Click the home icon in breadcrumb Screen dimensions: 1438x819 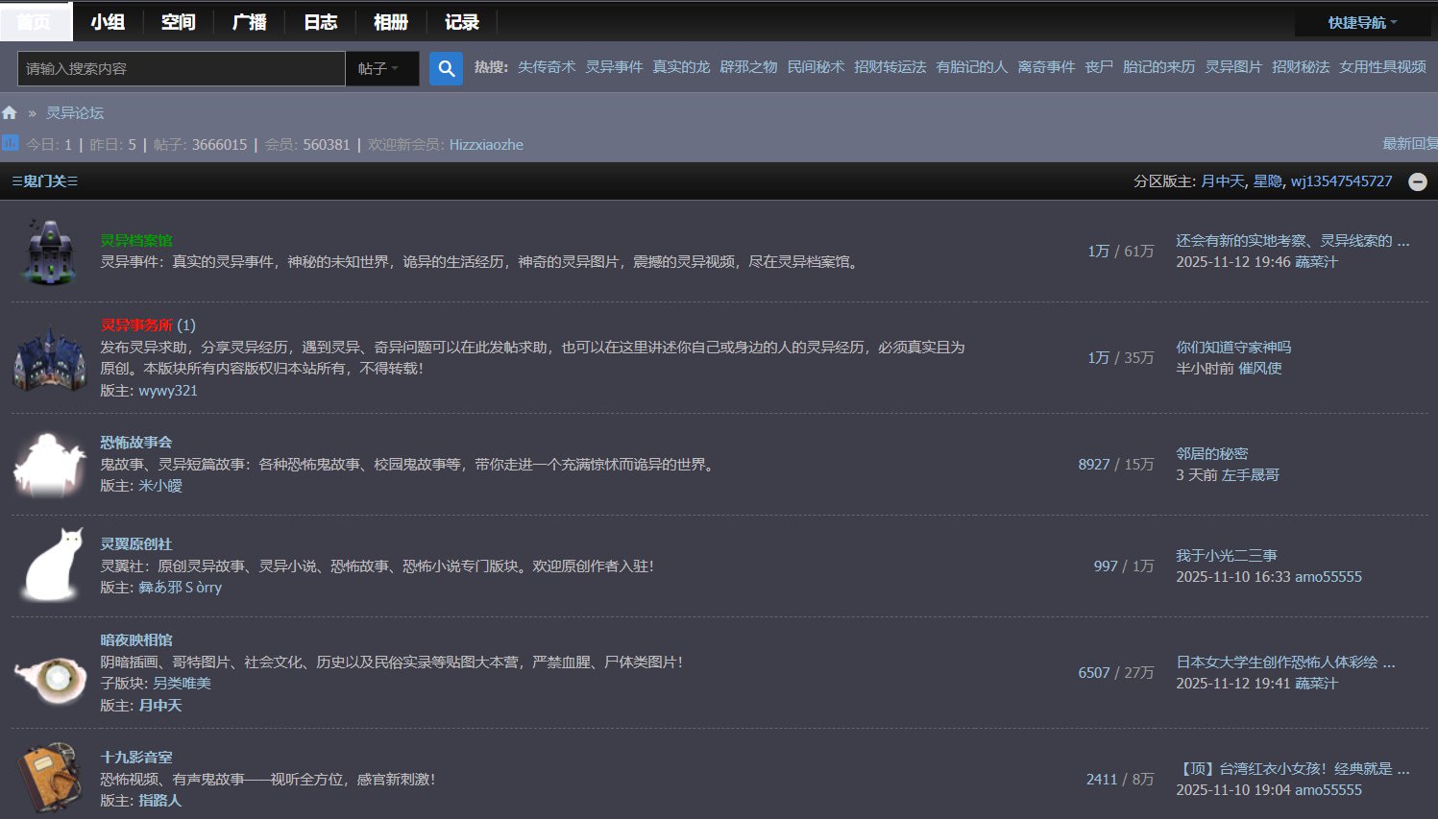(x=10, y=112)
